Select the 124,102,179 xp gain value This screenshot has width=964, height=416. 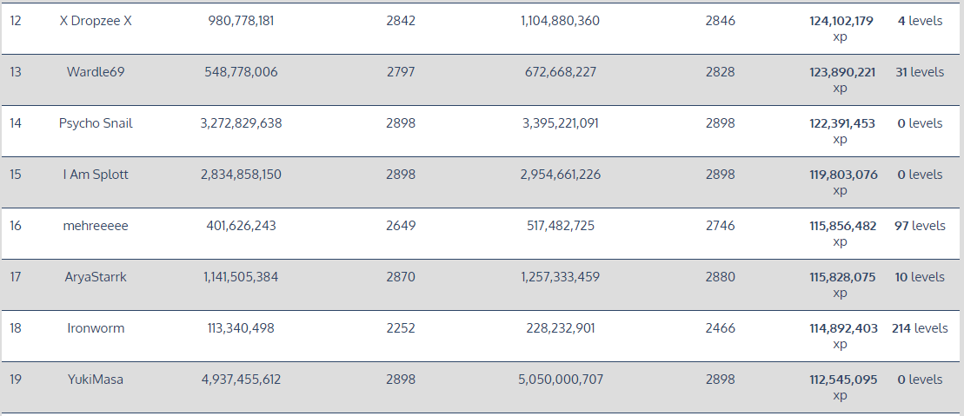tap(841, 21)
